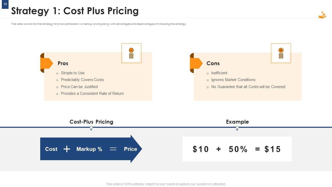Click the slide number 16 badge

tap(5, 4)
